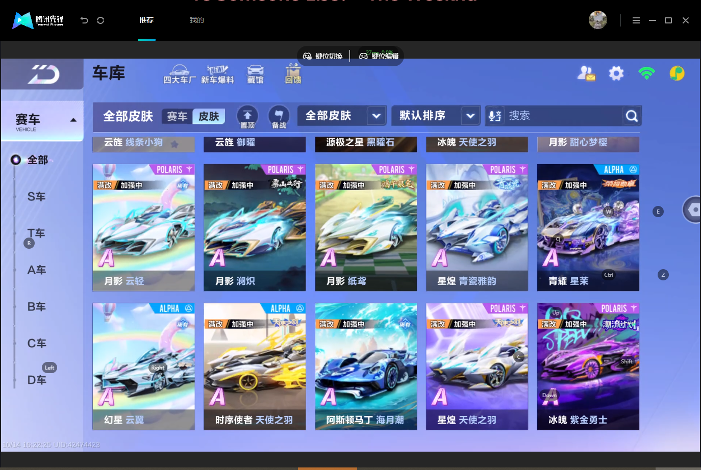Click the voice search microphone icon
This screenshot has height=470, width=701.
tap(495, 116)
